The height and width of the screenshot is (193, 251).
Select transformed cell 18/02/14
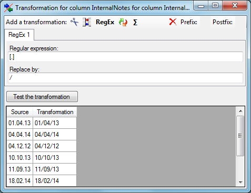coord(55,180)
